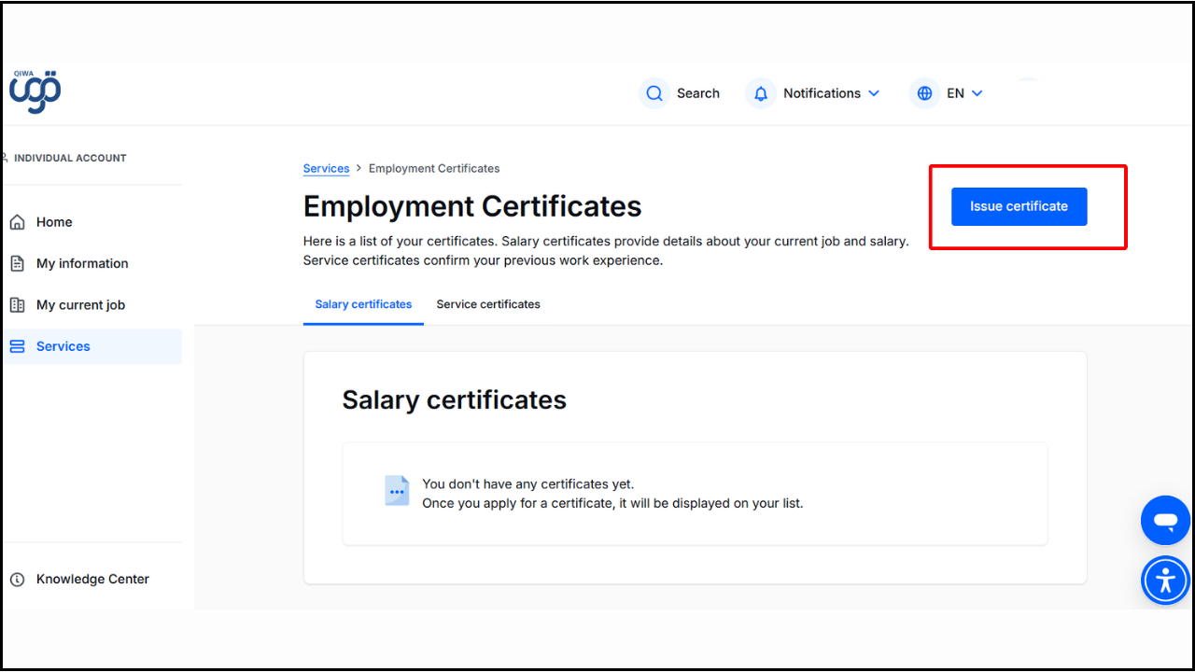Click the Employment Certificates page heading
Viewport: 1195px width, 672px height.
coord(472,206)
